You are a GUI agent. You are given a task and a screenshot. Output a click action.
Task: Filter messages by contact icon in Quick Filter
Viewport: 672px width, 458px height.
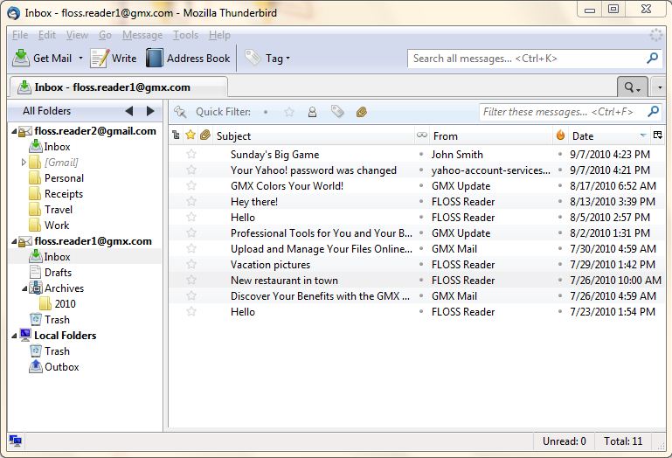point(312,112)
